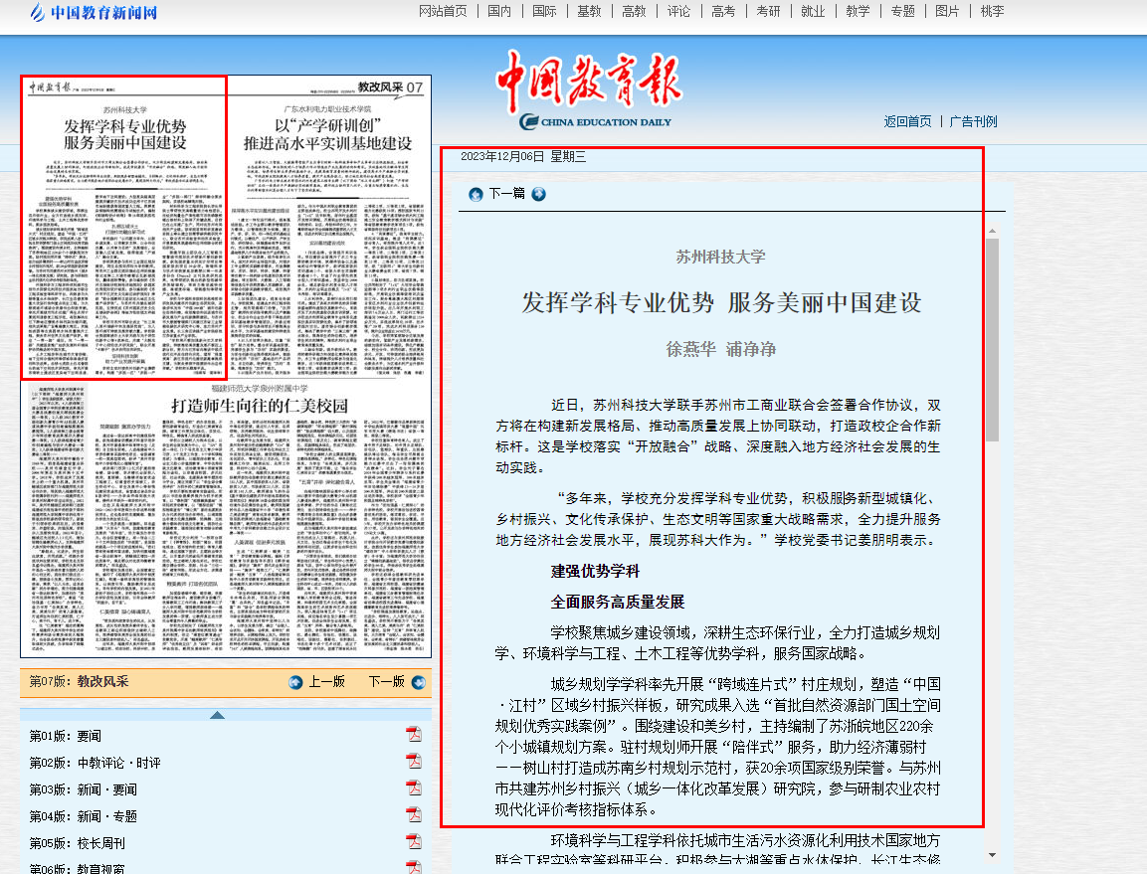Viewport: 1147px width, 874px height.
Task: Click the article scrollbar up arrow
Action: (992, 231)
